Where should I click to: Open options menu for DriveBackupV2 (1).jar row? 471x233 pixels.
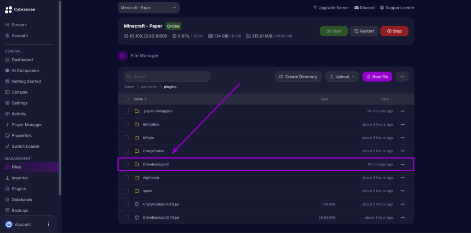tap(402, 217)
